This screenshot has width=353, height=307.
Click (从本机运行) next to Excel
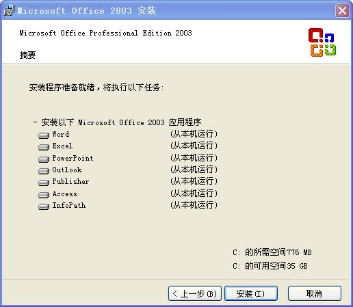pyautogui.click(x=194, y=146)
